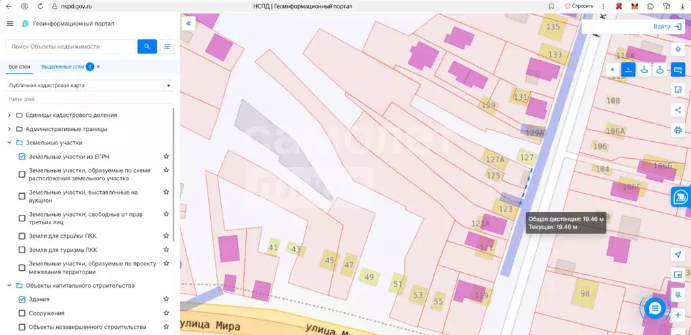Open the map layers icon
This screenshot has width=691, height=335.
pos(677,49)
